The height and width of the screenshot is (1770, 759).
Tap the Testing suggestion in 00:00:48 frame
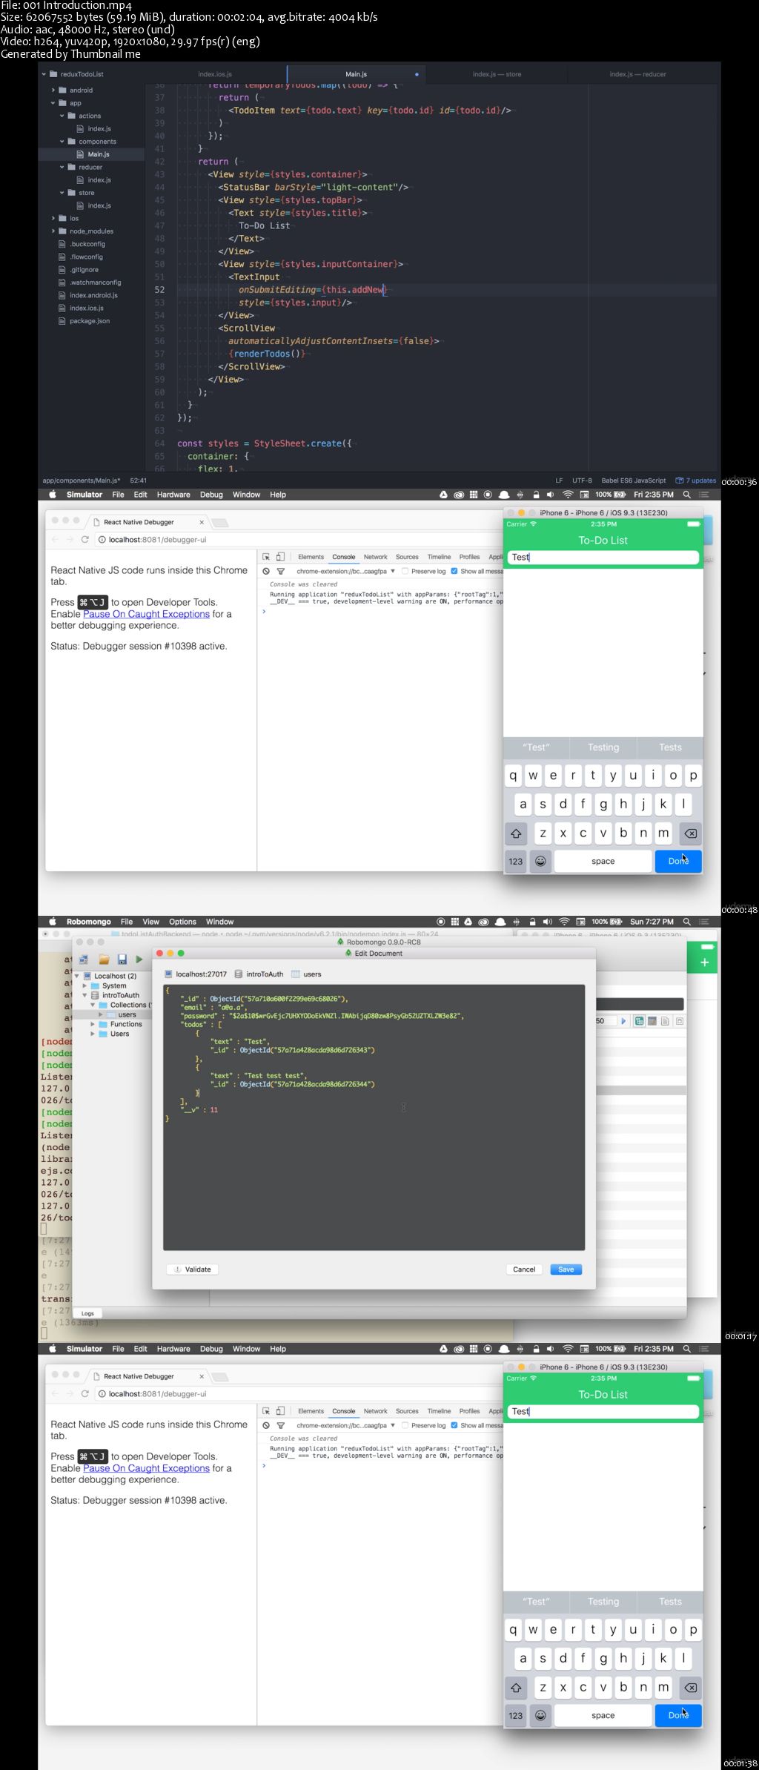[x=603, y=747]
